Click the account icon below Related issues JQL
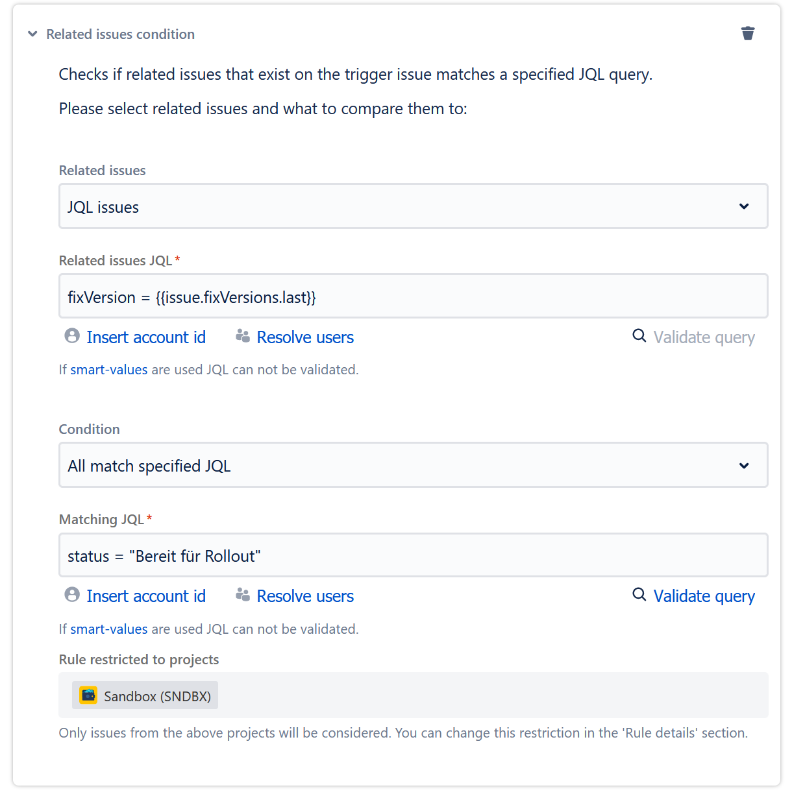Image resolution: width=792 pixels, height=794 pixels. point(72,336)
